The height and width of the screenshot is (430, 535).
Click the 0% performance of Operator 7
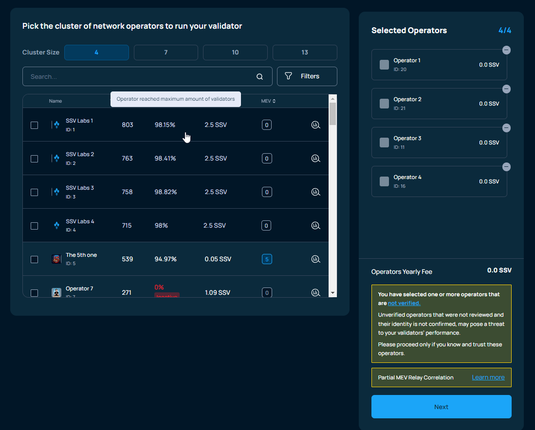click(x=159, y=287)
